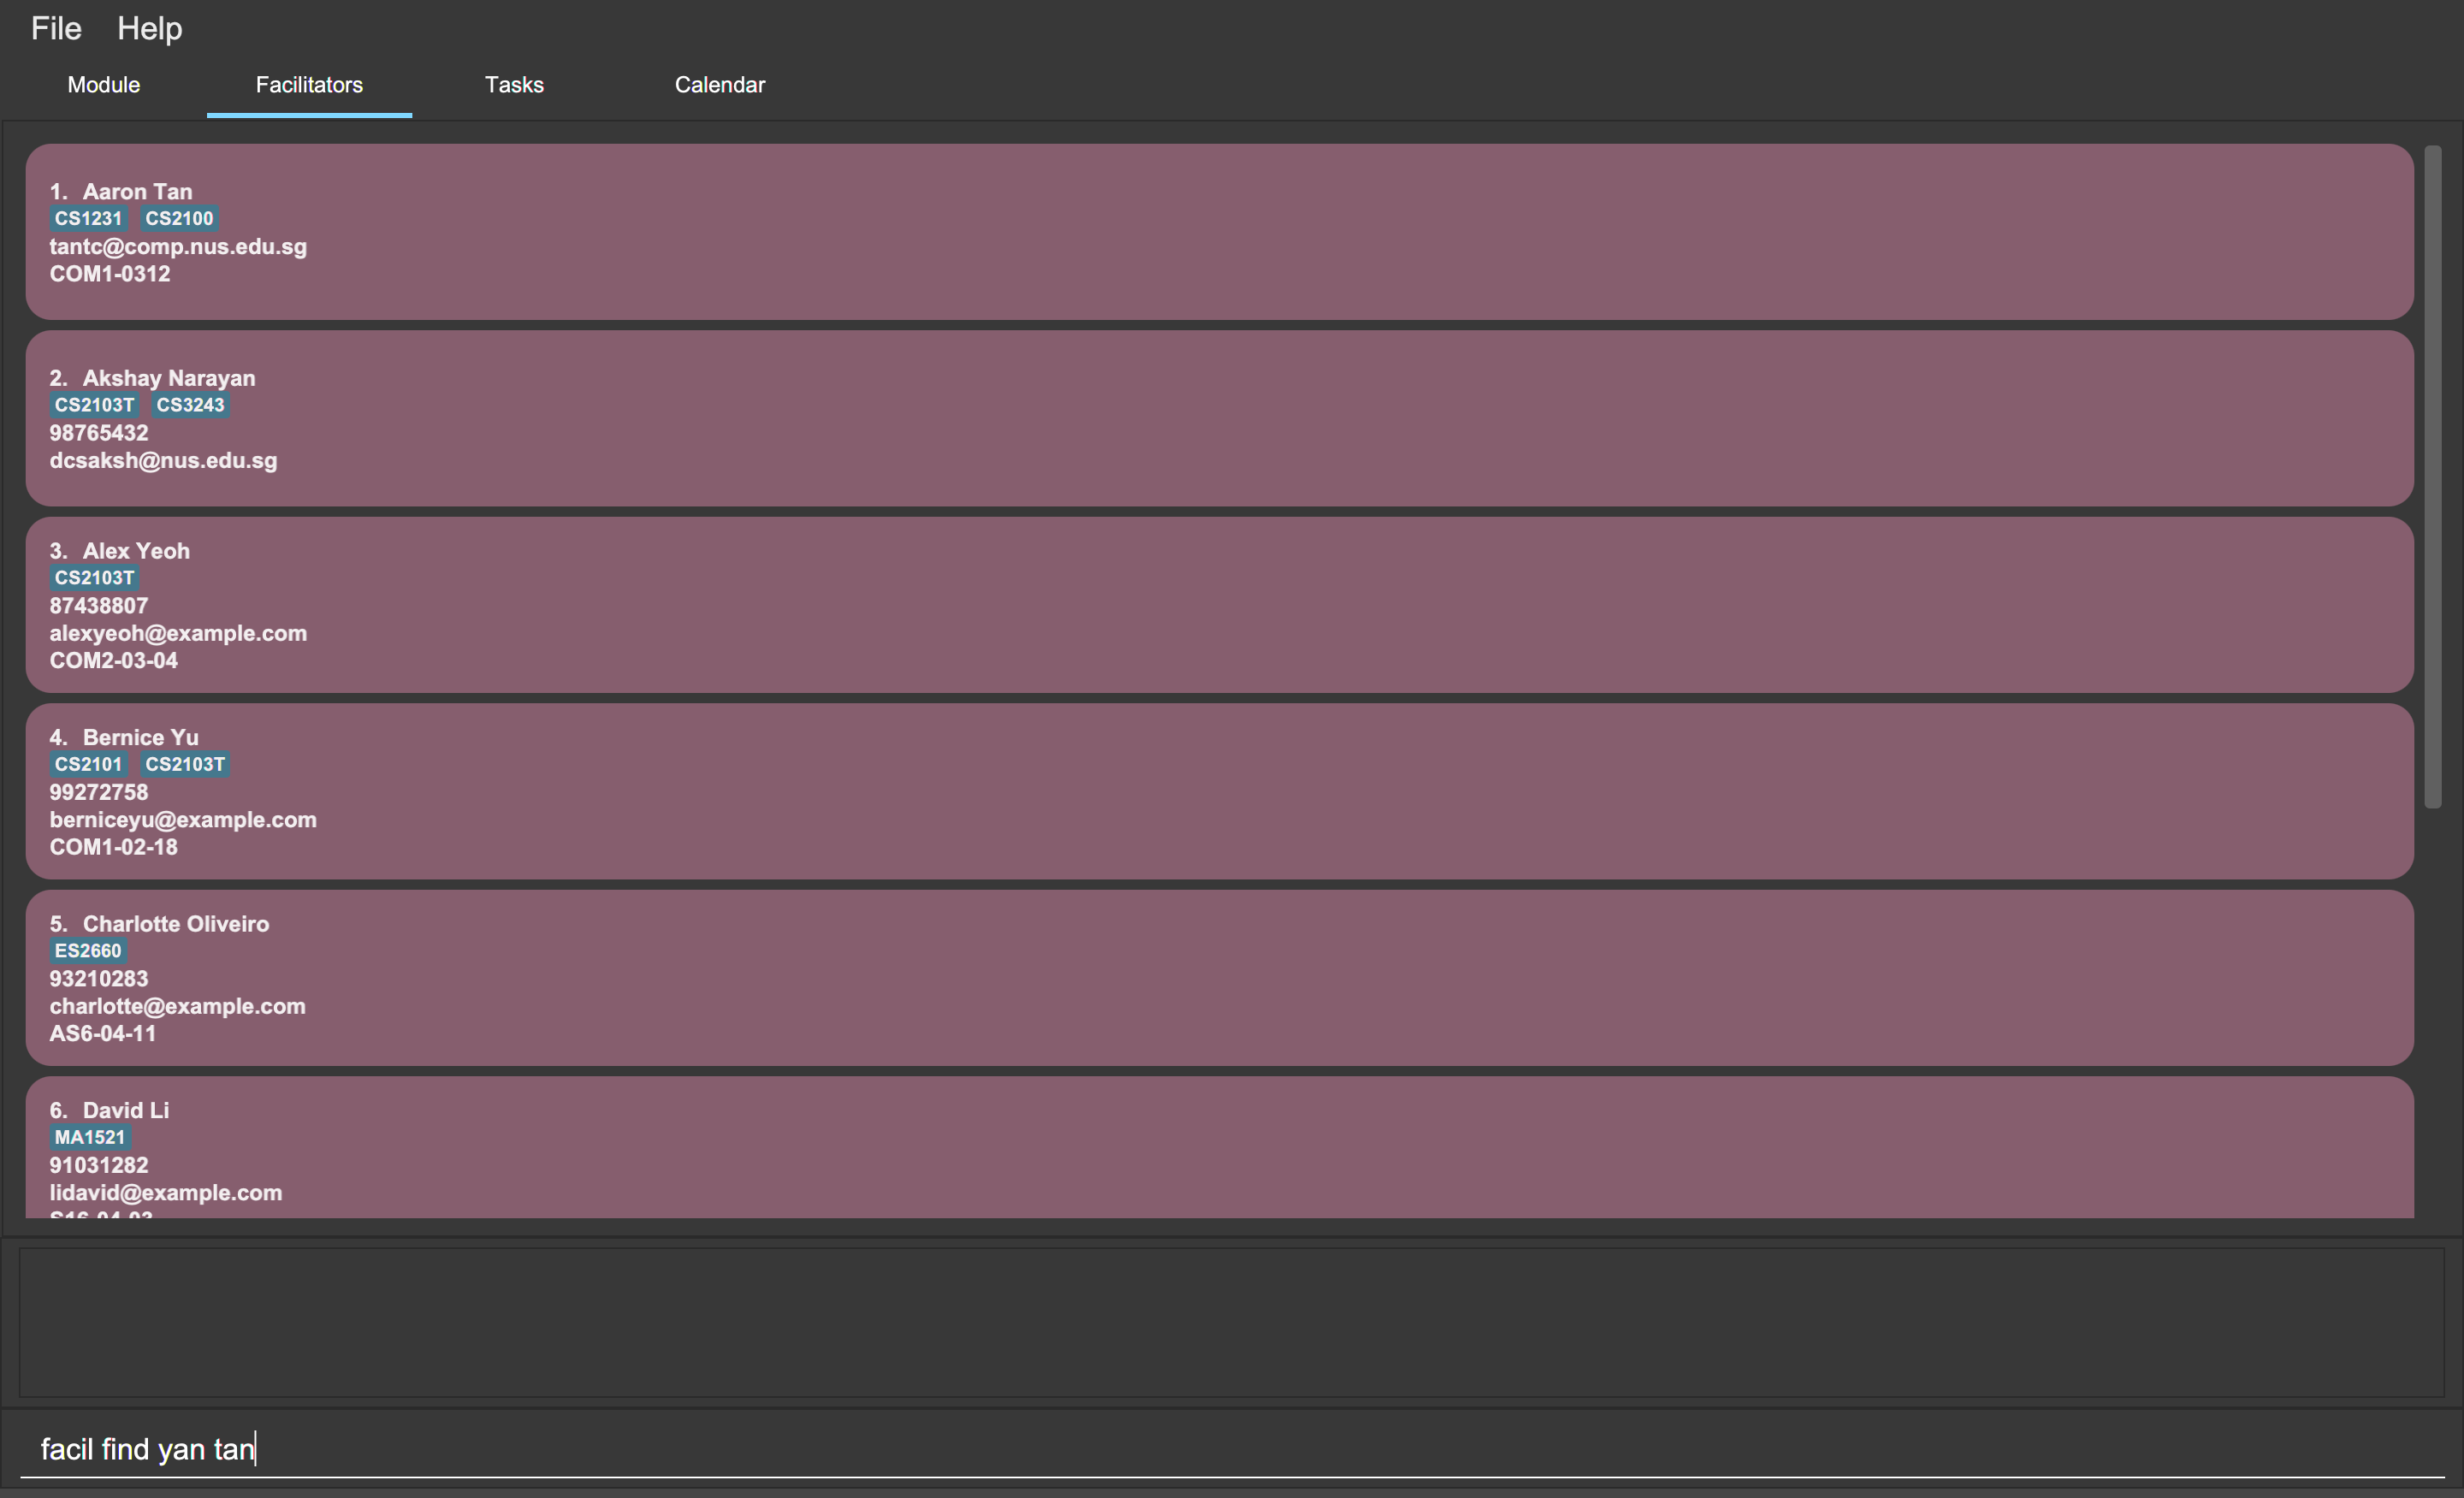Viewport: 2464px width, 1498px height.
Task: Click the MA1521 tag
Action: pyautogui.click(x=90, y=1137)
